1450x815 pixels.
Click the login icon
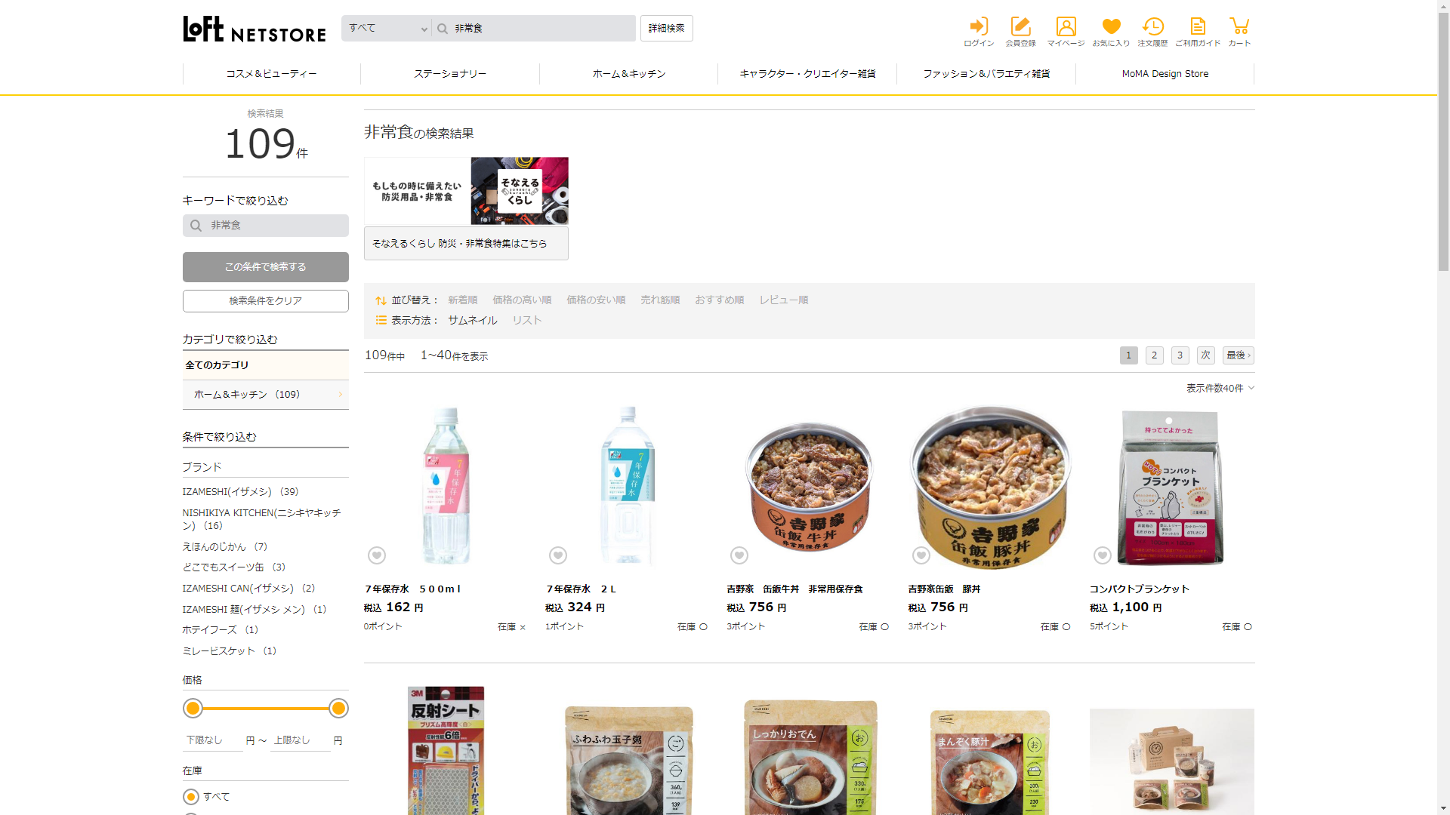pyautogui.click(x=979, y=28)
